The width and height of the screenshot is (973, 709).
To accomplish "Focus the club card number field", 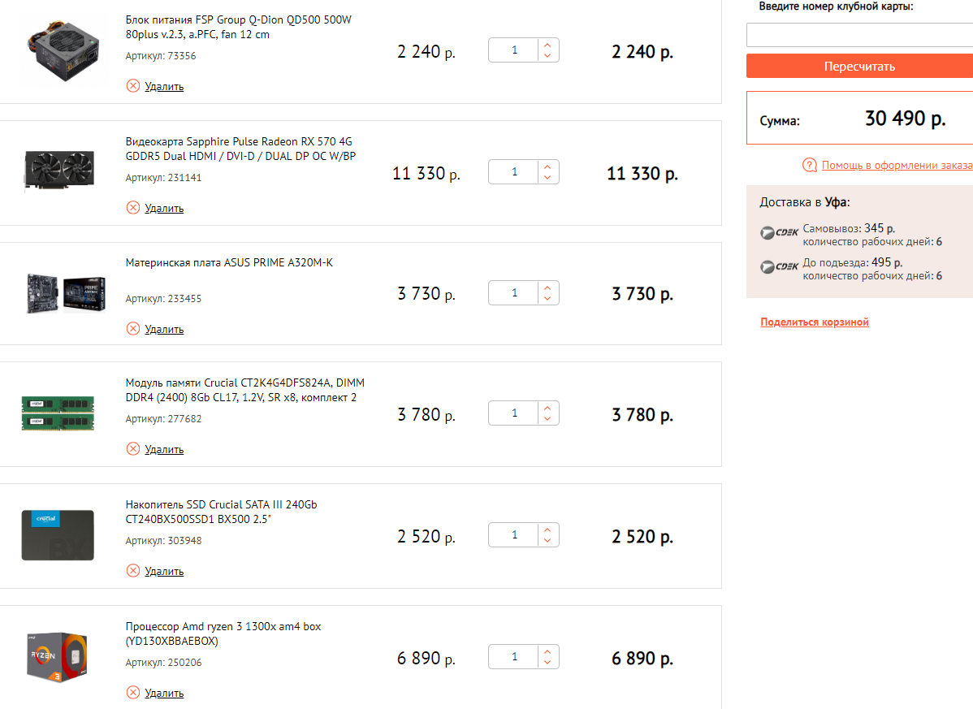I will click(x=859, y=35).
